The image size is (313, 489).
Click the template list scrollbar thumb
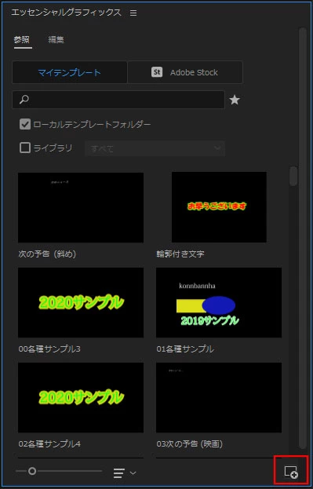(x=293, y=176)
